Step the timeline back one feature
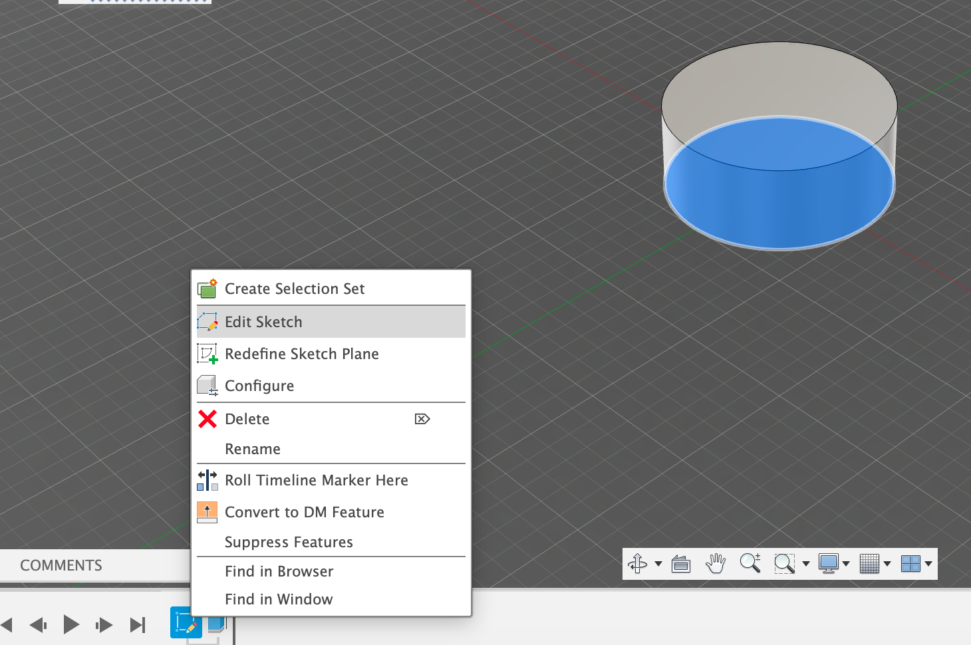The width and height of the screenshot is (971, 645). tap(38, 624)
